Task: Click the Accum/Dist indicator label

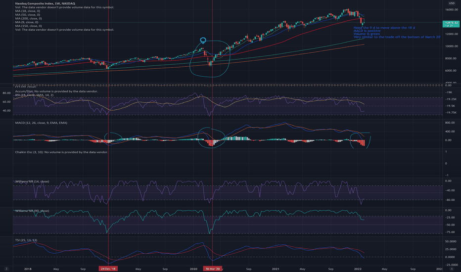Action: (x=56, y=91)
